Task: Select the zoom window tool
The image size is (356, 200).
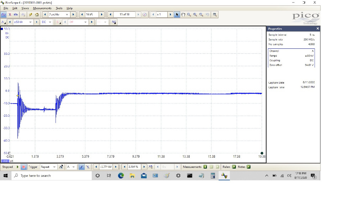Action: tap(189, 15)
